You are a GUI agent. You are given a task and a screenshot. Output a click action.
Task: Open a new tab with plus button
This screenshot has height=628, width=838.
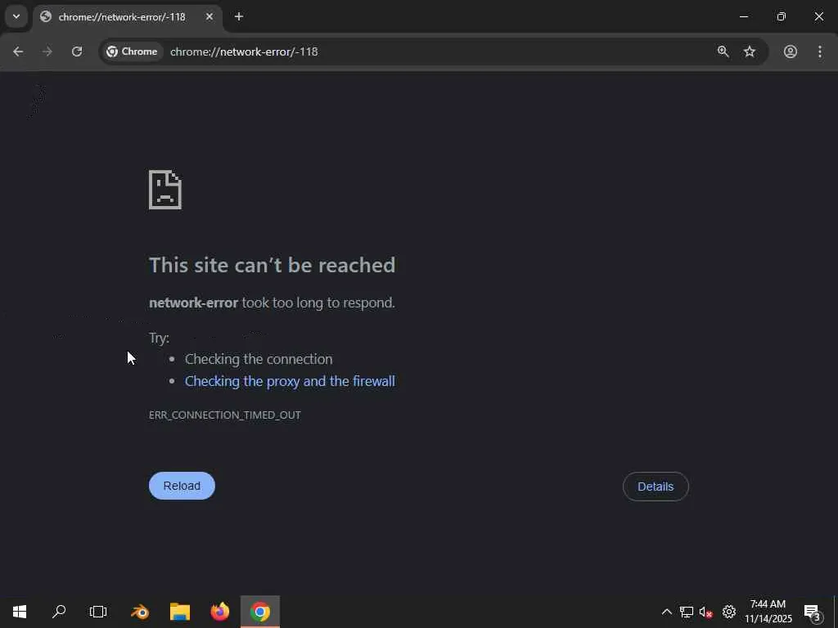tap(239, 16)
